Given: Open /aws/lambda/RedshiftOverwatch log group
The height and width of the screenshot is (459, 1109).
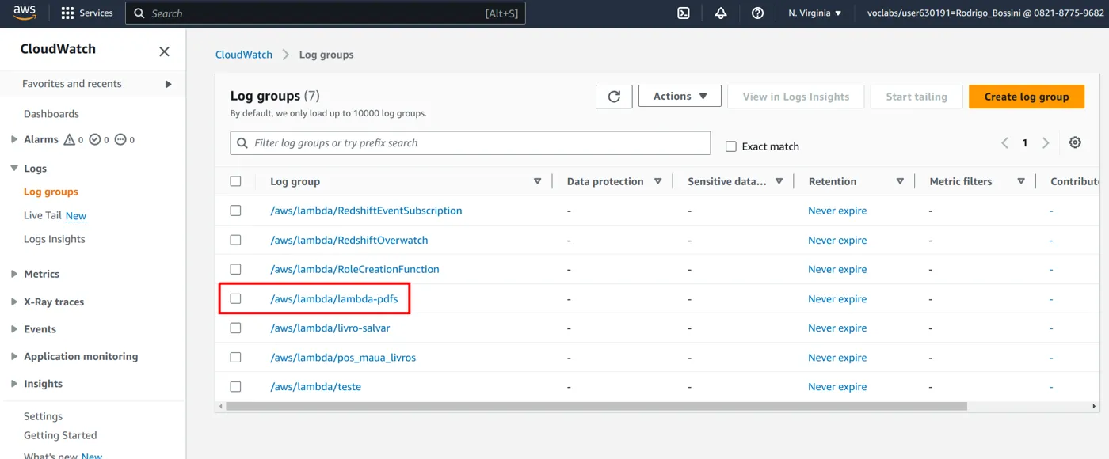Looking at the screenshot, I should click(349, 240).
